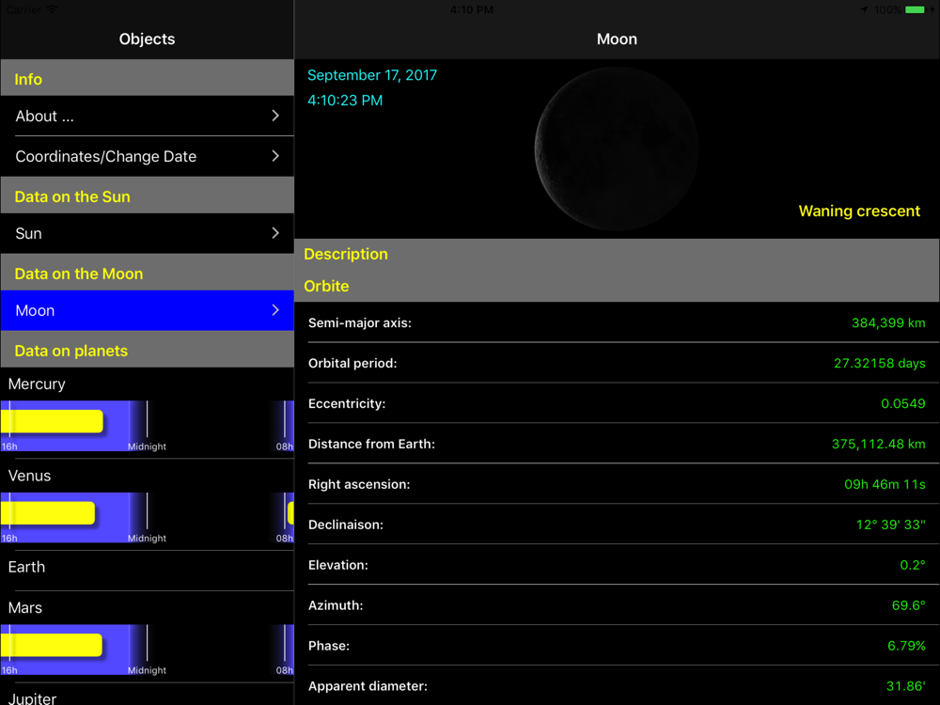Screen dimensions: 940x705
Task: Click the Moon phase image
Action: coord(617,149)
